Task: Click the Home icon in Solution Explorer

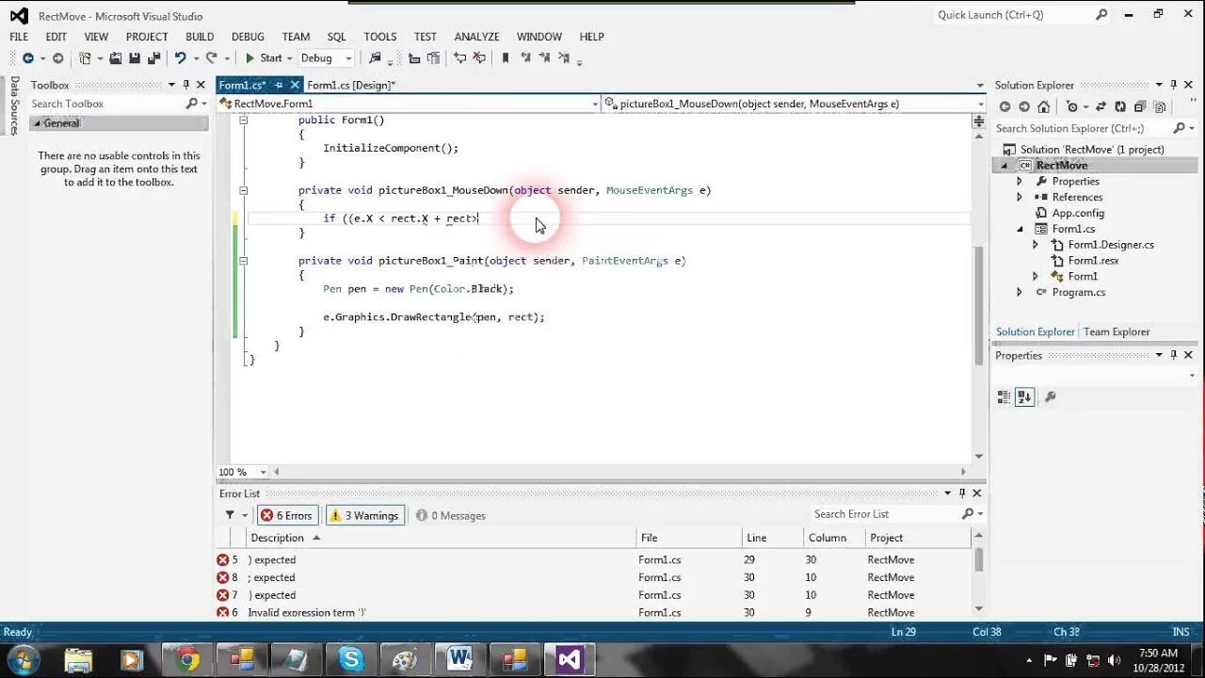Action: 1043,106
